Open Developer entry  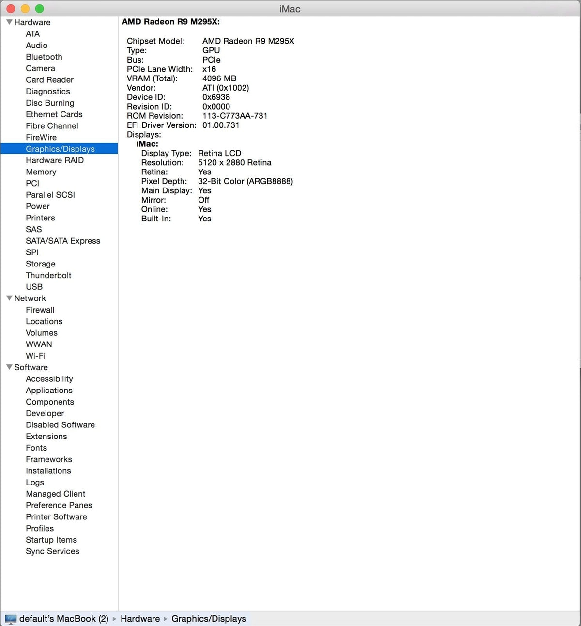click(45, 414)
